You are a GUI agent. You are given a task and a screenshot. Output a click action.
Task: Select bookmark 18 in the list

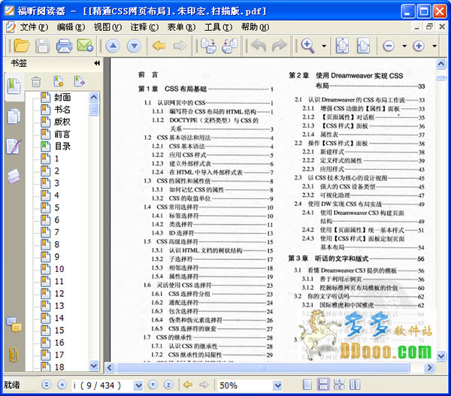(59, 367)
